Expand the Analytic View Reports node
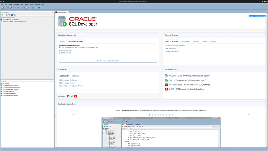Viewport: 268px width, 151px height. (x=2, y=86)
